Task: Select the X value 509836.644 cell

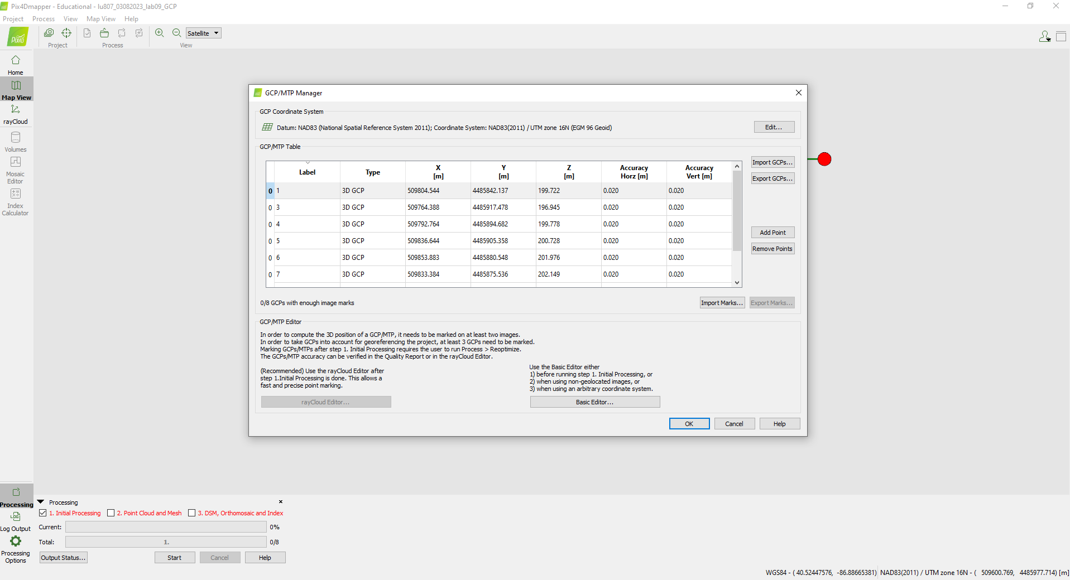Action: click(x=438, y=241)
